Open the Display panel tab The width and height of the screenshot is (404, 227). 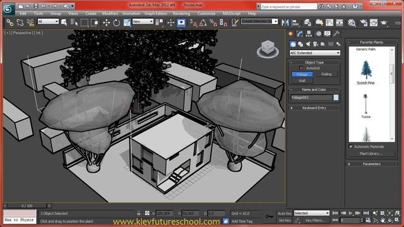pos(327,33)
